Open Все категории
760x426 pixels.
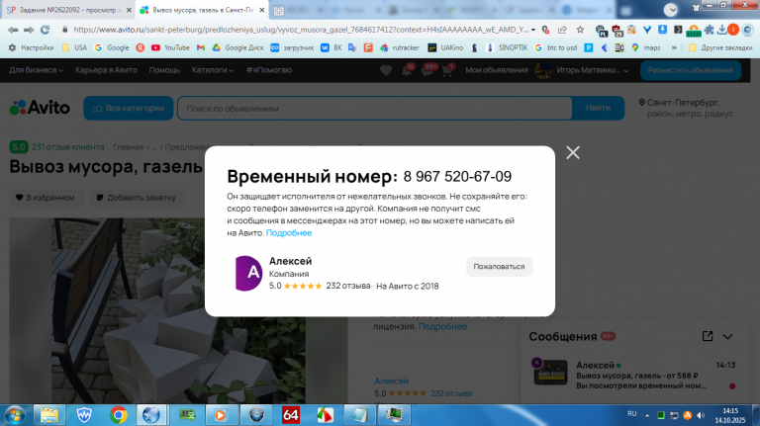(129, 108)
